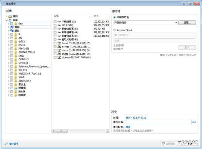Click the wrench icon for backup options
The image size is (202, 149).
6,144
